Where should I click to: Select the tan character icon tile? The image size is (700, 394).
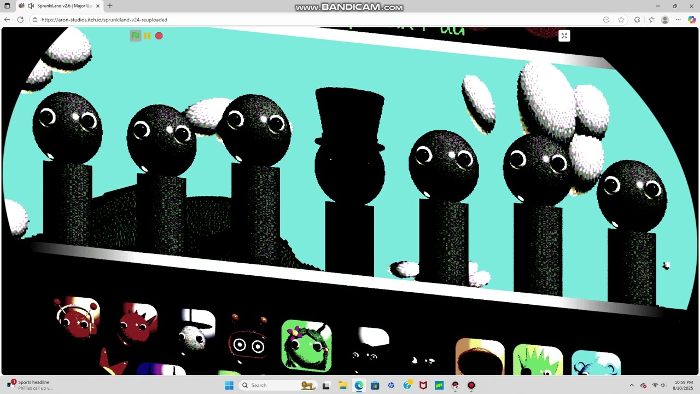pos(480,357)
